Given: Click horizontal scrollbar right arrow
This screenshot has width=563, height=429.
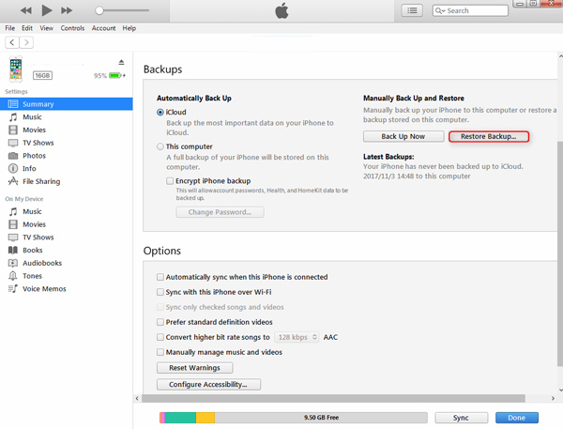Looking at the screenshot, I should 553,398.
